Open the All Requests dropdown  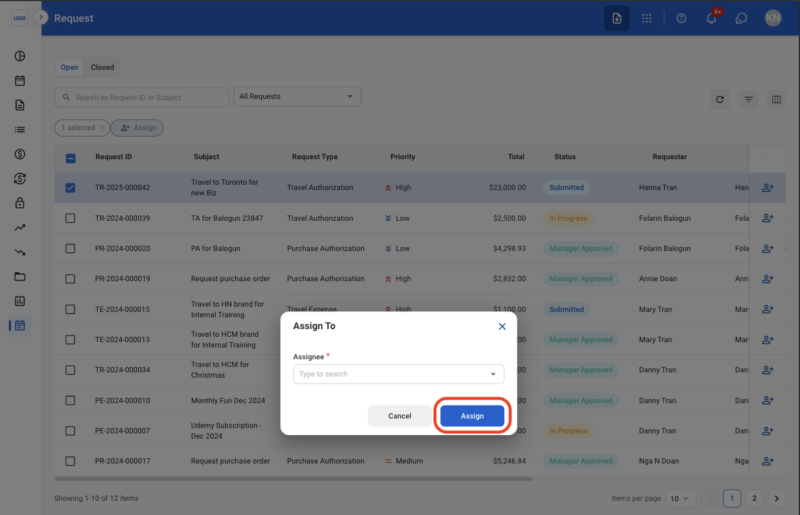(x=297, y=96)
